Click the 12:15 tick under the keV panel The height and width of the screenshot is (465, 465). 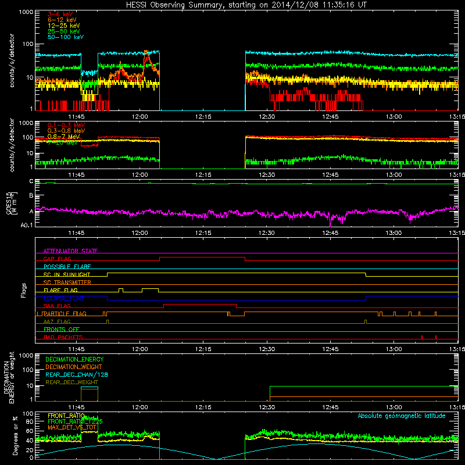pyautogui.click(x=203, y=117)
